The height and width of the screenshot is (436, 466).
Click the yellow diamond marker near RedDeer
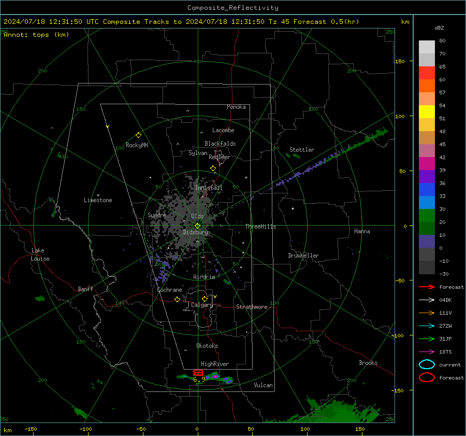click(213, 168)
